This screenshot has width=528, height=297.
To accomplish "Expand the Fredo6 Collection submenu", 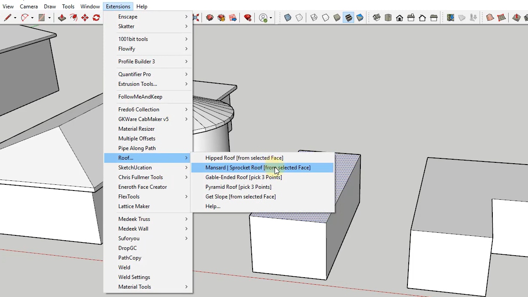I will (x=148, y=110).
